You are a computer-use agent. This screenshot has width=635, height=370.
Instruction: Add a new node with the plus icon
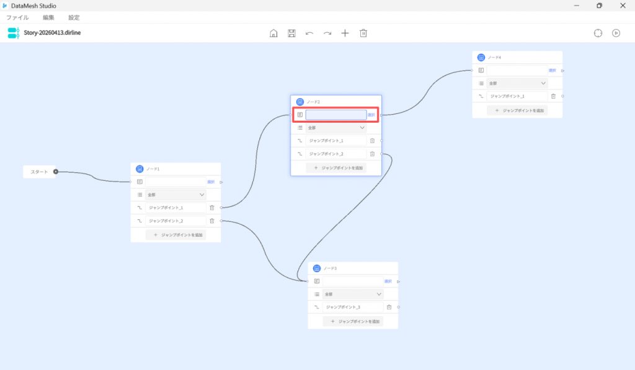345,33
